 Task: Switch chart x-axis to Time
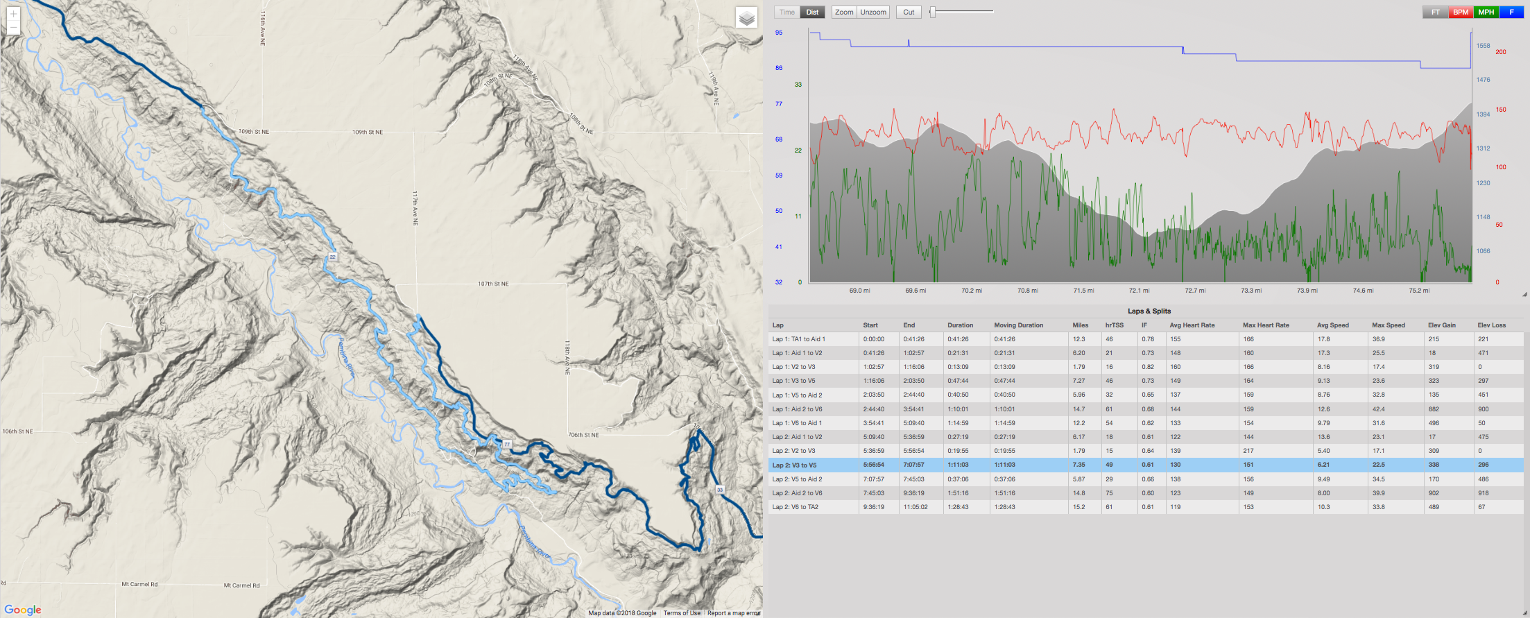click(787, 12)
